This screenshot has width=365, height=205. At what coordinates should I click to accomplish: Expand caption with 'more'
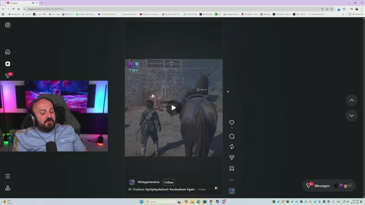point(202,189)
